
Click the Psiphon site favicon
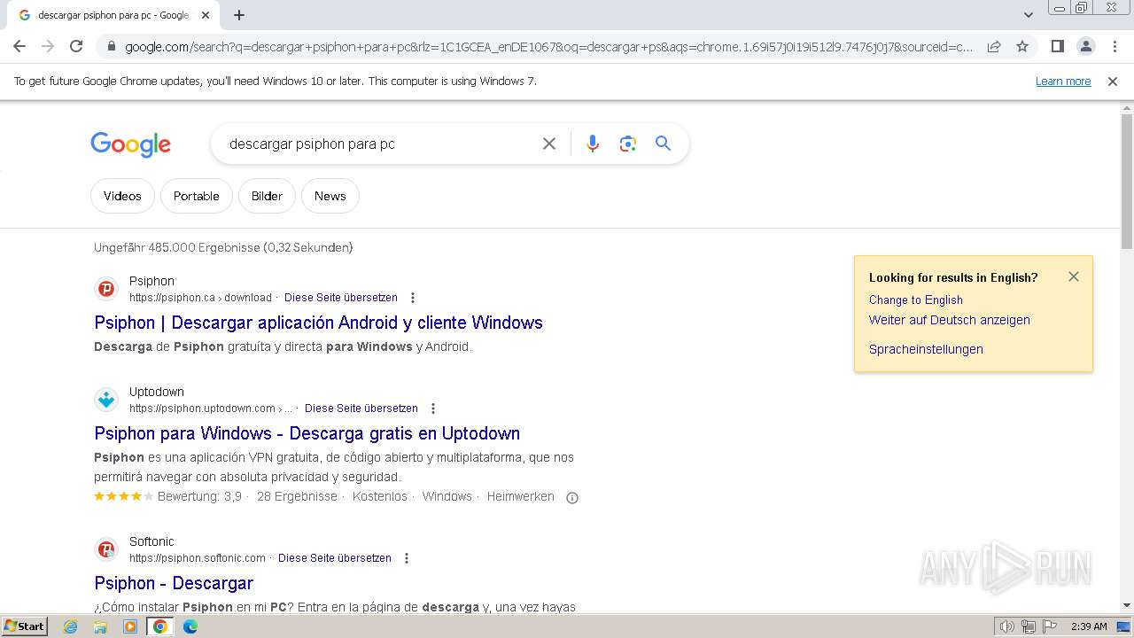pos(106,289)
